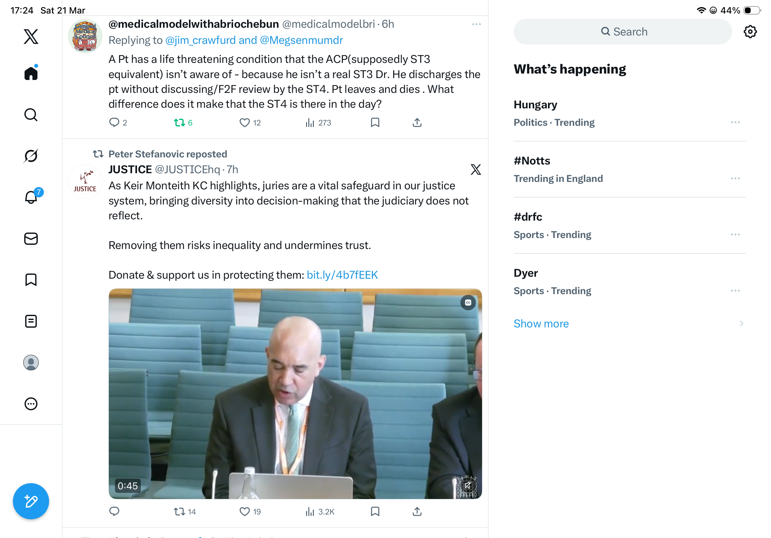
Task: Open more options menu on medicalmodel post
Action: 476,24
